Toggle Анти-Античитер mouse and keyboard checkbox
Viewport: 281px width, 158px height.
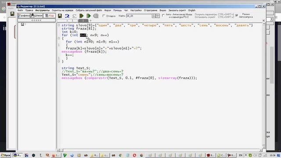coord(163,16)
